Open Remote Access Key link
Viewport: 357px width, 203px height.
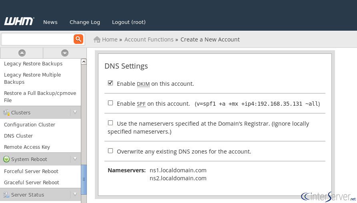pos(27,147)
